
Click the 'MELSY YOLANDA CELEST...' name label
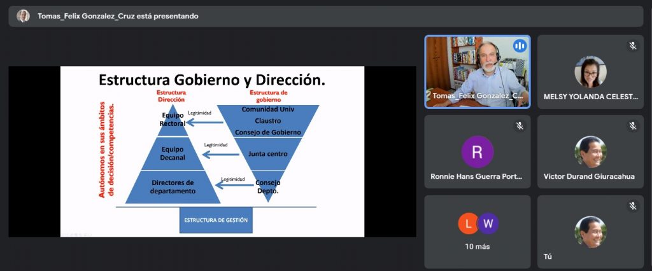click(590, 97)
